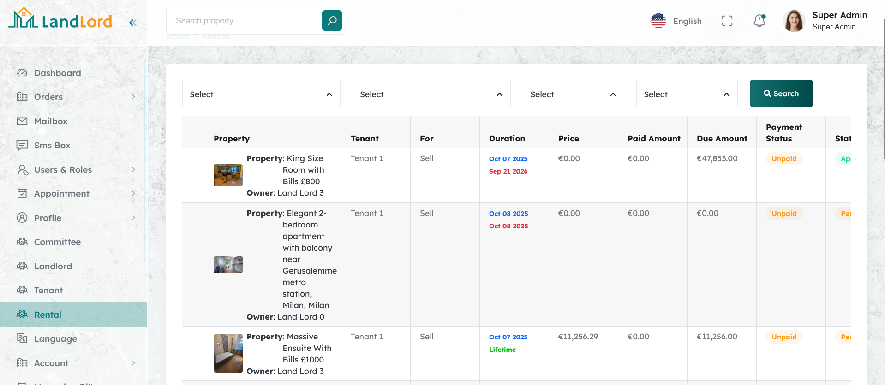Click the magnifier search icon button
This screenshot has width=885, height=385.
point(332,21)
